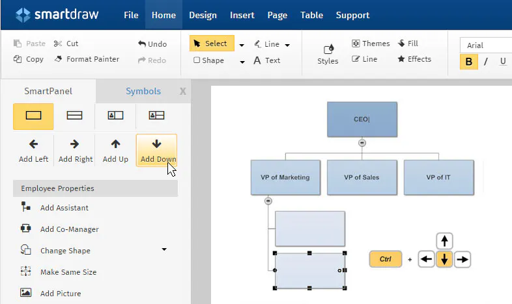
Task: Toggle Italic formatting
Action: point(486,62)
